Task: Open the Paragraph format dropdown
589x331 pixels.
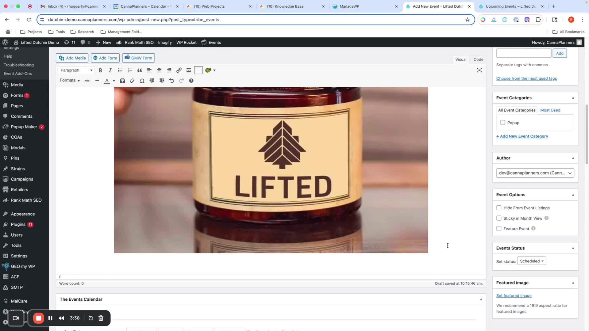Action: pos(76,70)
